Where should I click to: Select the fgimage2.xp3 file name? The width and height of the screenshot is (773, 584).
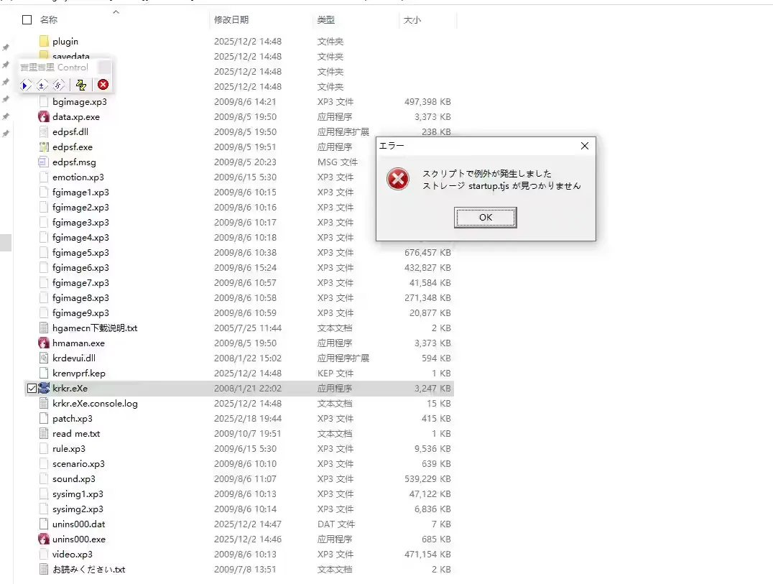click(x=81, y=207)
